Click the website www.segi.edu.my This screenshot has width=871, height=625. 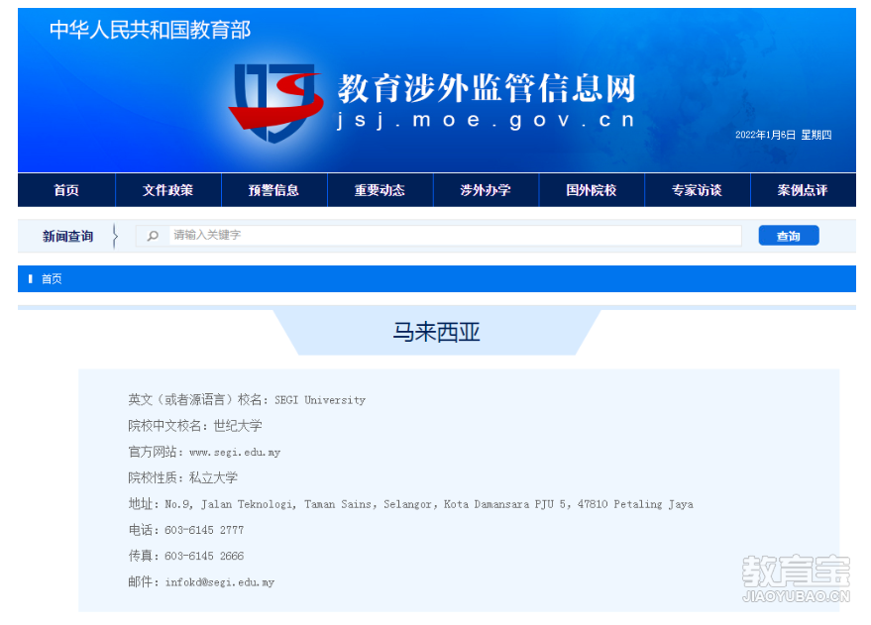[x=235, y=453]
